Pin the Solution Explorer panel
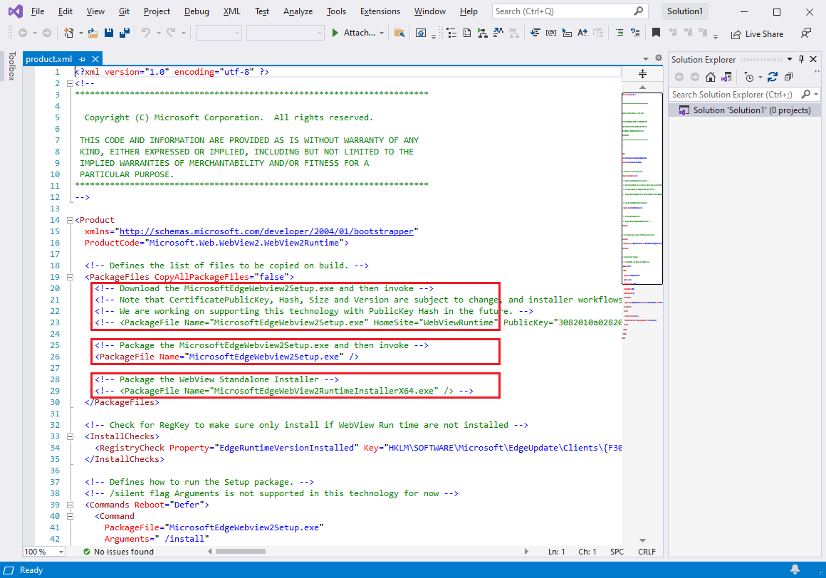 tap(803, 59)
